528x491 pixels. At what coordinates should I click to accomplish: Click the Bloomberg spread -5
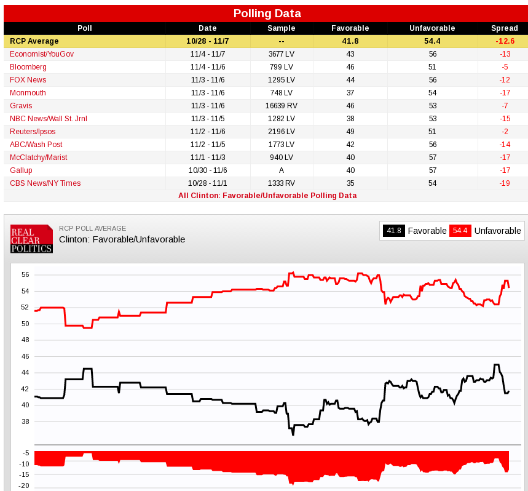(505, 67)
